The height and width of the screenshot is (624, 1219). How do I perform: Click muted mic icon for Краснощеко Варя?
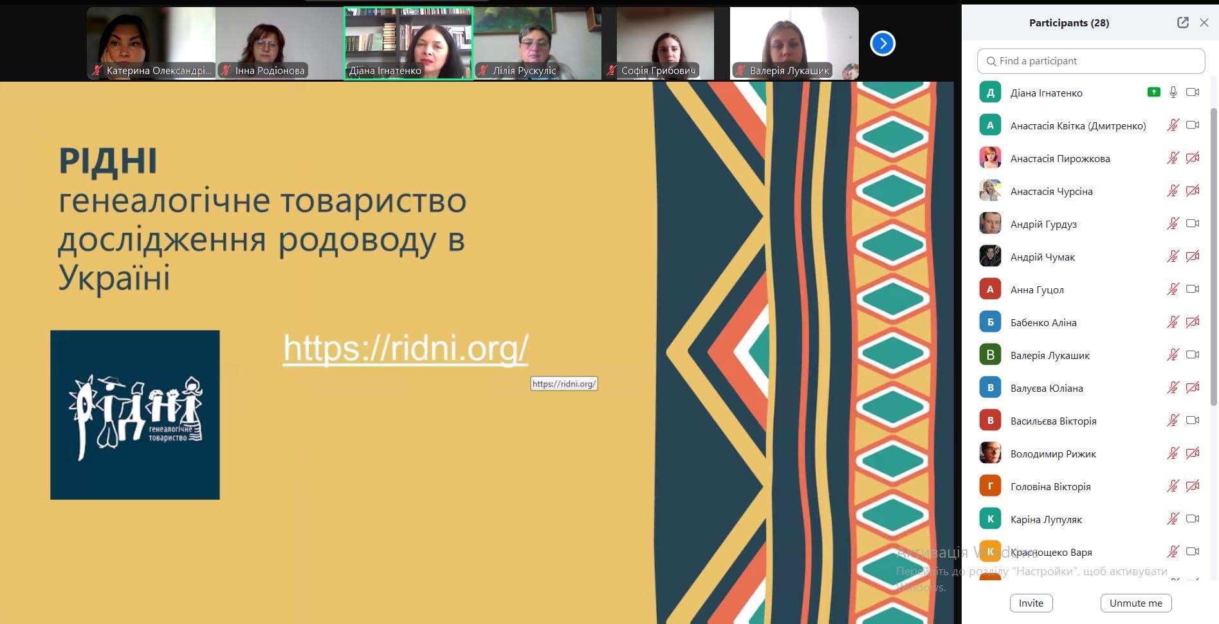[x=1173, y=552]
